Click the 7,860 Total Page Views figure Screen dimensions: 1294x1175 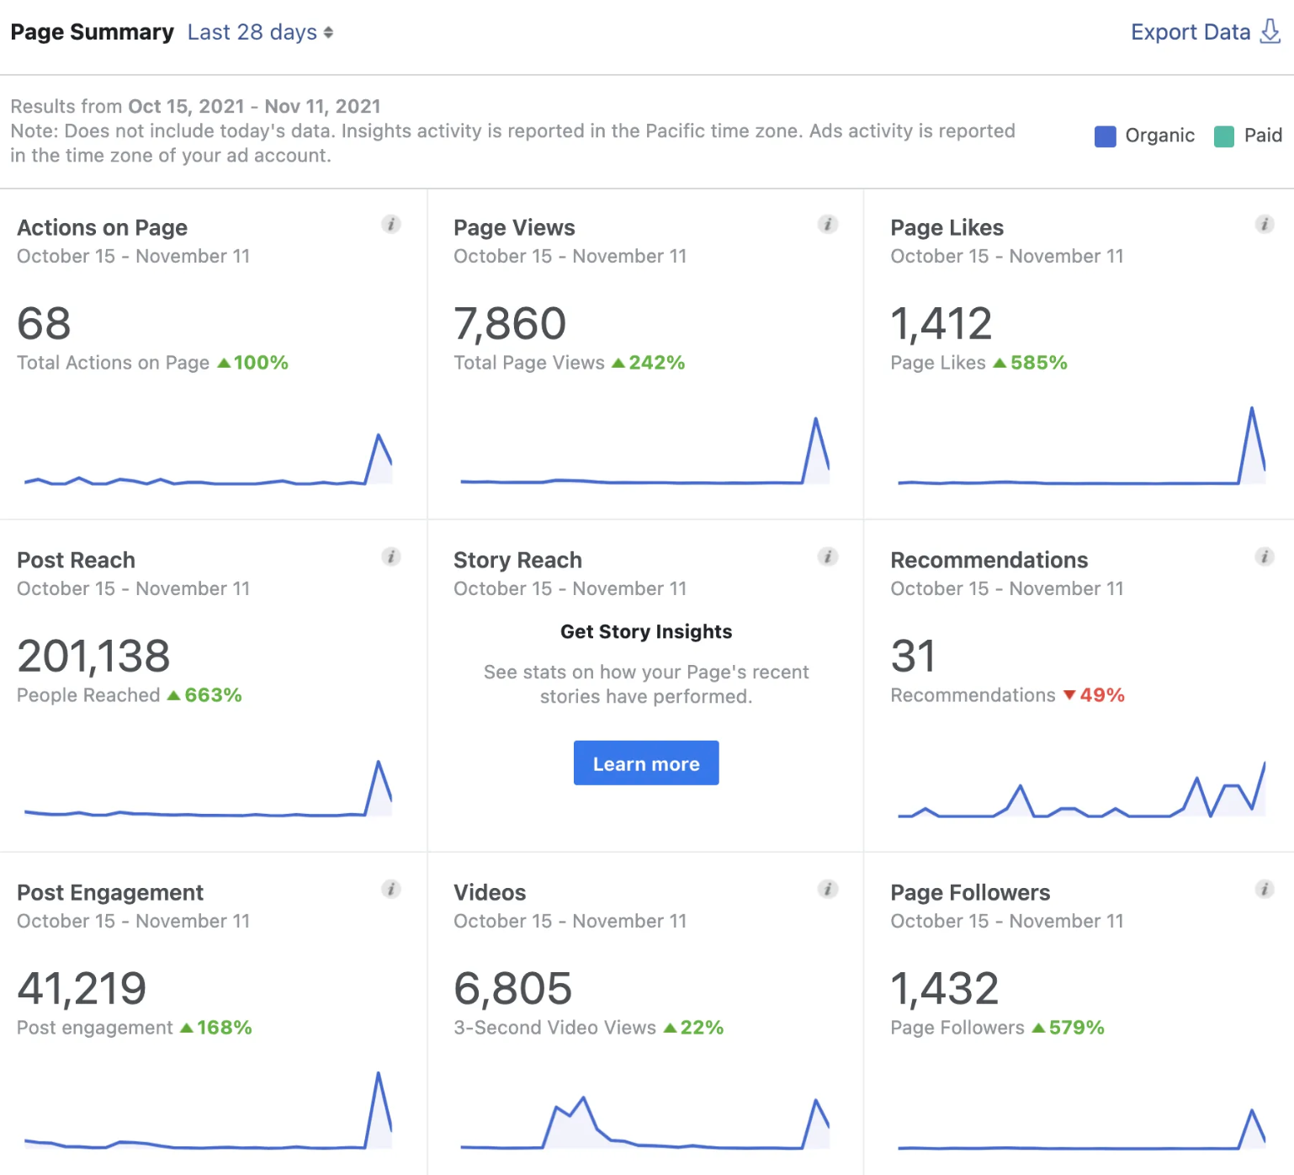(x=509, y=323)
